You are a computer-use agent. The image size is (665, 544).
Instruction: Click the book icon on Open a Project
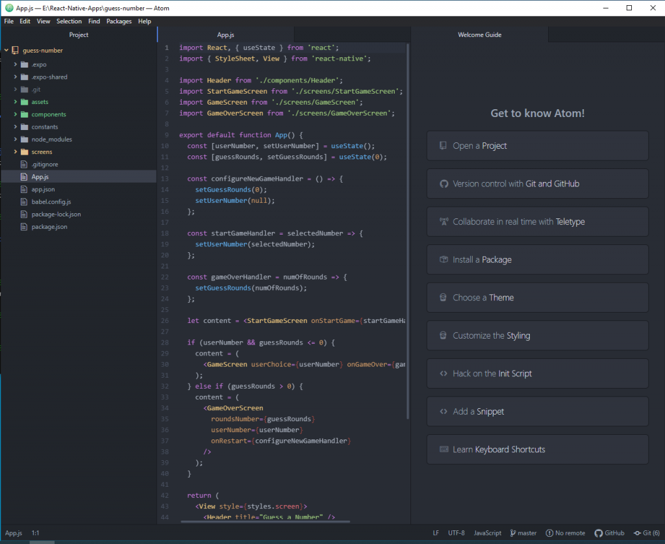point(443,146)
